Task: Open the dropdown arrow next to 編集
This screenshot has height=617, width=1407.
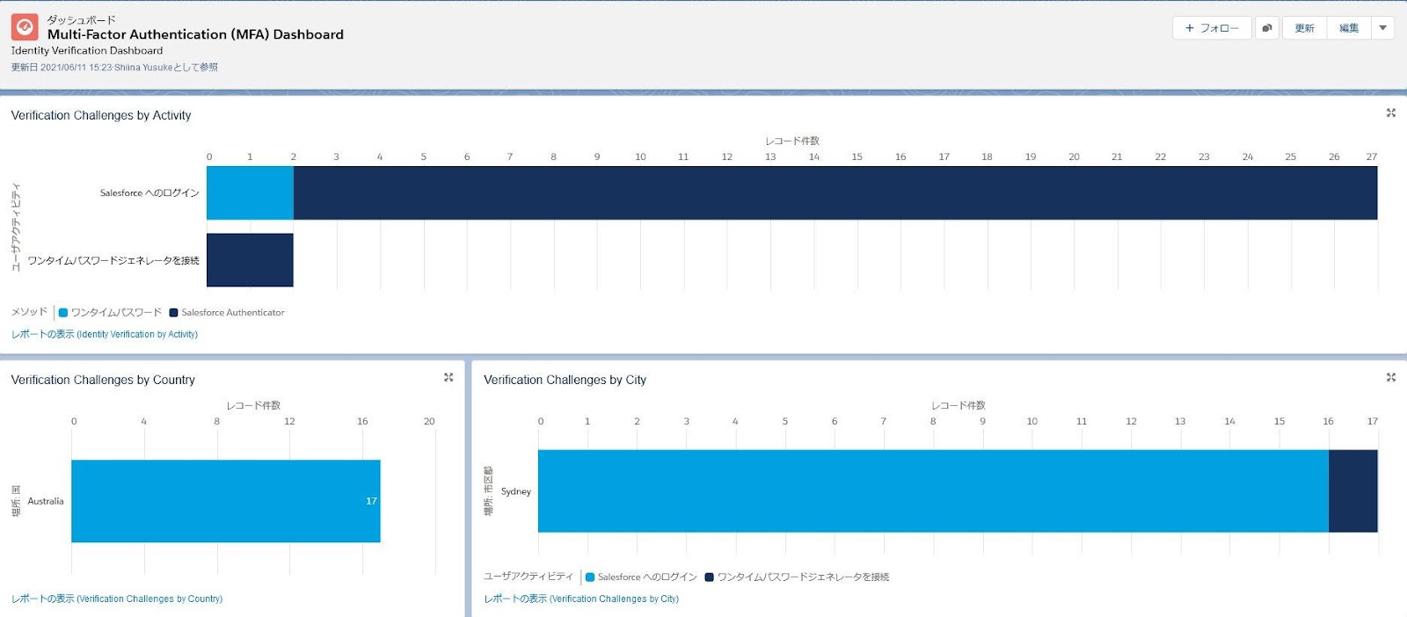Action: click(x=1383, y=28)
